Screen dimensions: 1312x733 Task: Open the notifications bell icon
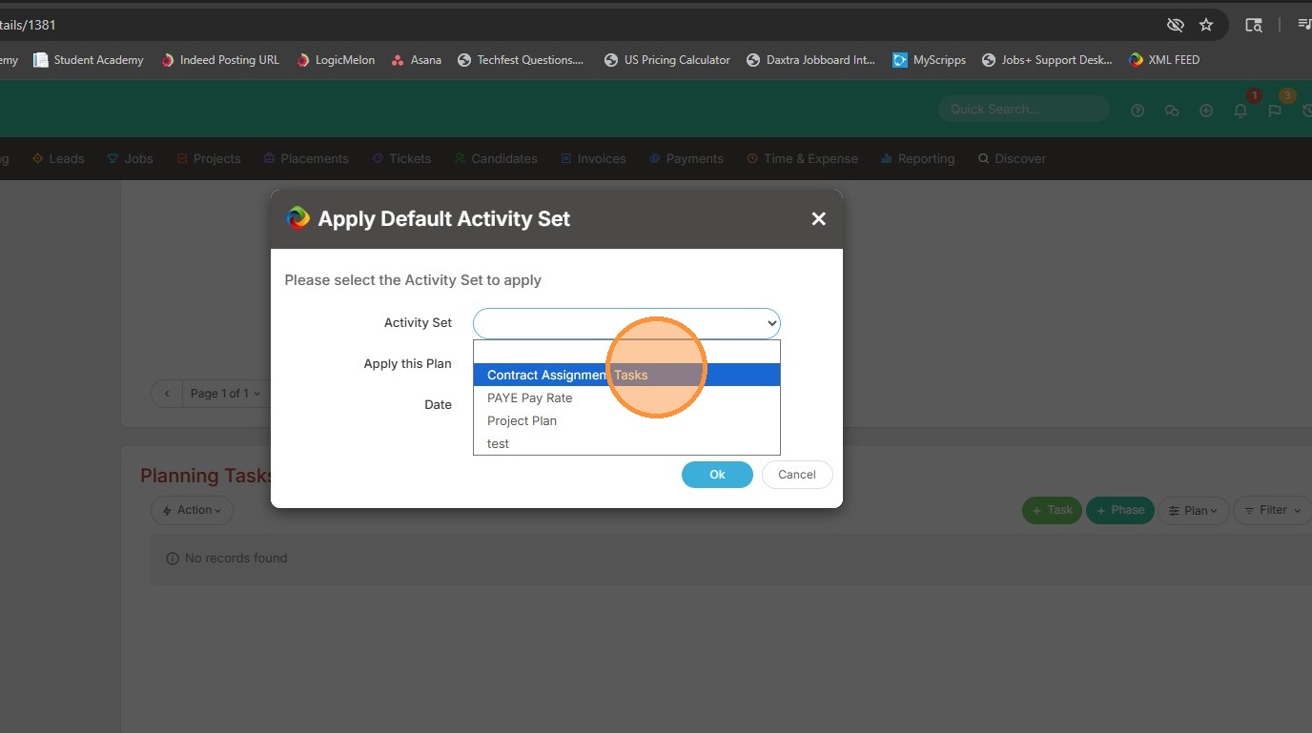click(x=1240, y=111)
